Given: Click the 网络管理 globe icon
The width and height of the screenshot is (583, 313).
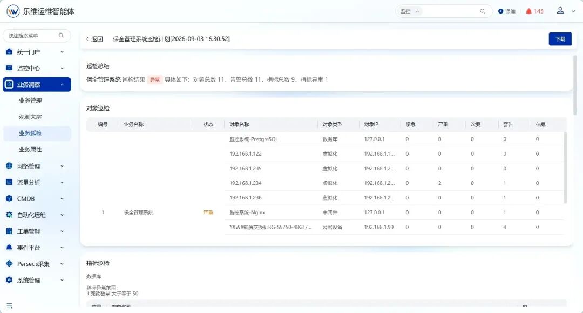Looking at the screenshot, I should (9, 166).
